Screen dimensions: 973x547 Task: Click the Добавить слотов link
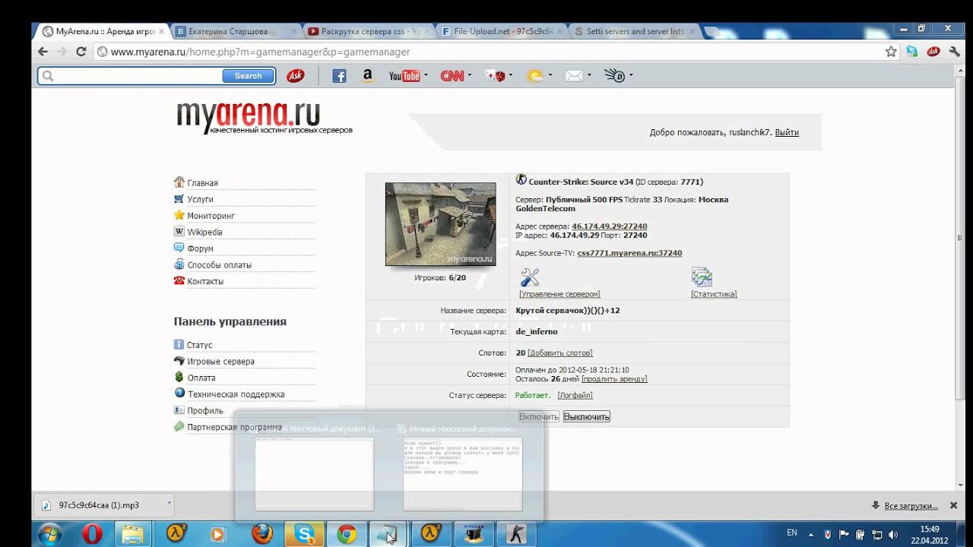click(x=560, y=353)
